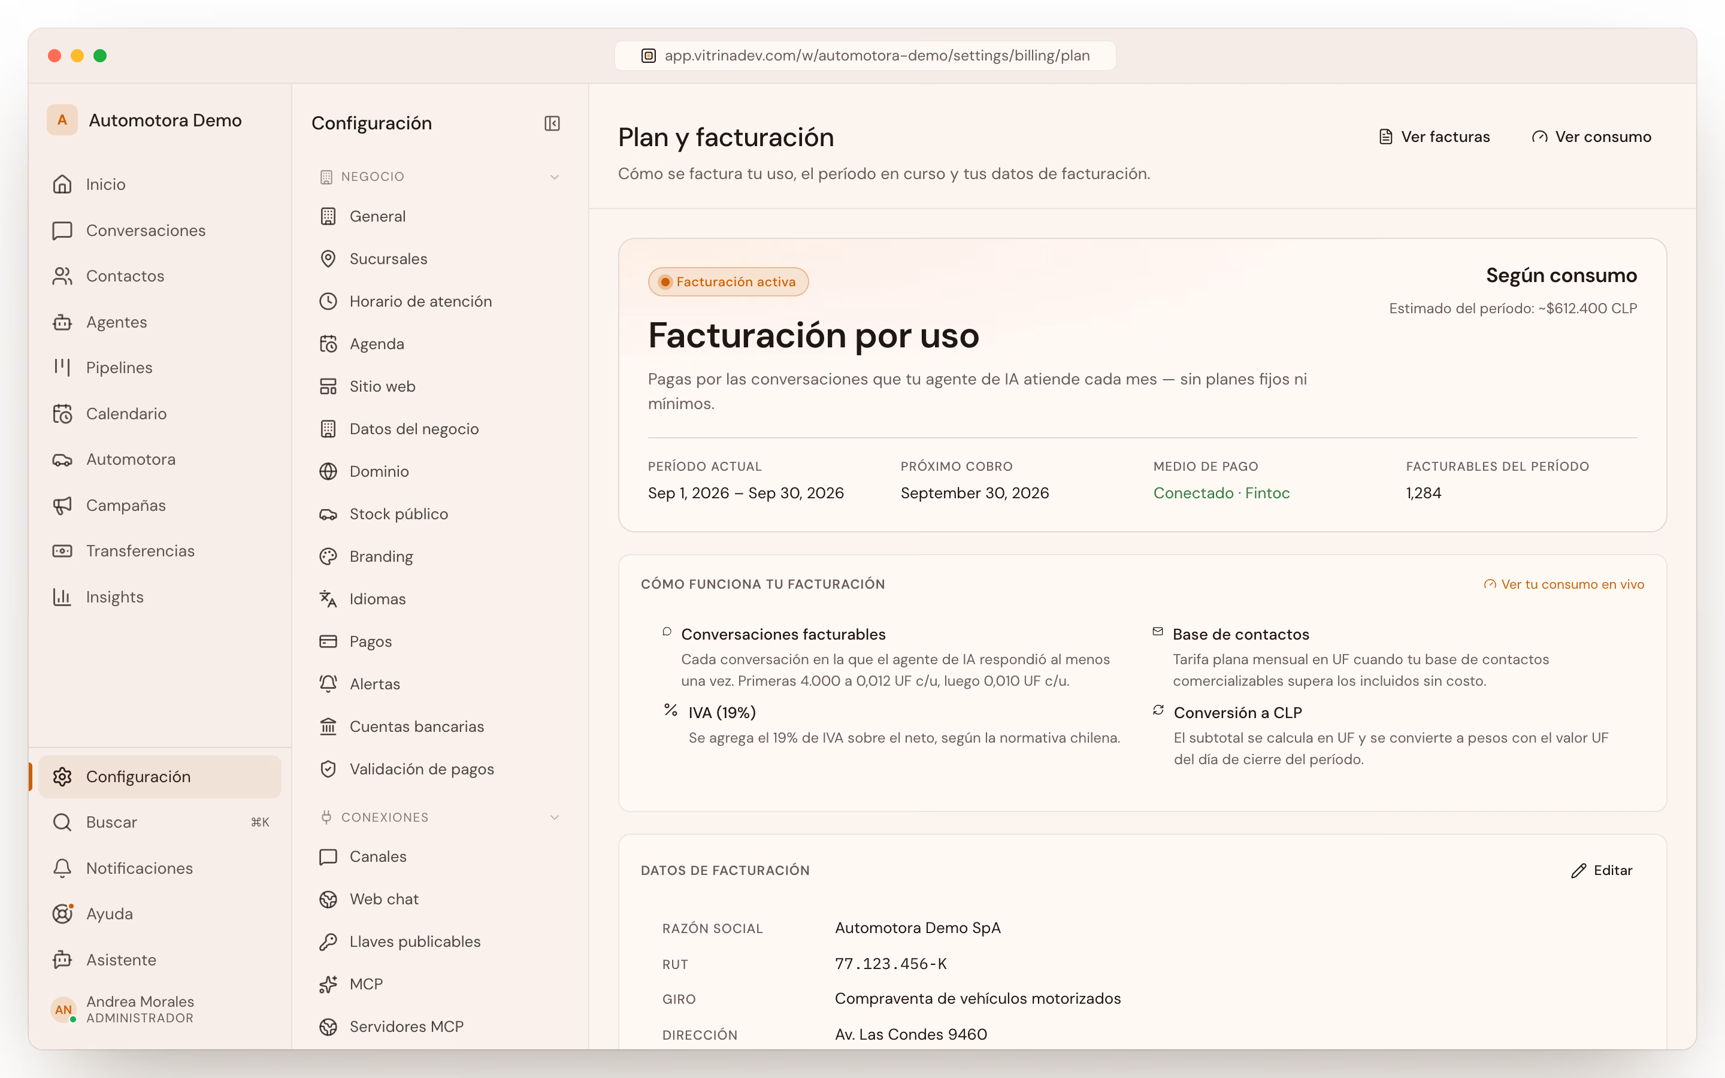
Task: Open Canales connections page
Action: [440, 856]
